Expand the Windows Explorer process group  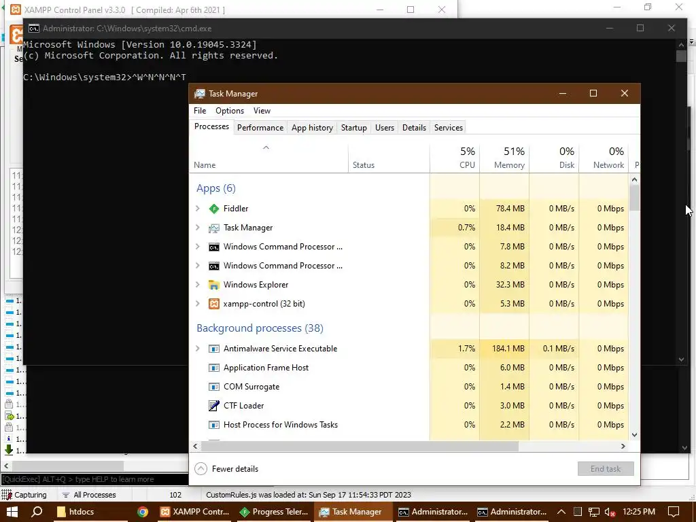pos(198,285)
